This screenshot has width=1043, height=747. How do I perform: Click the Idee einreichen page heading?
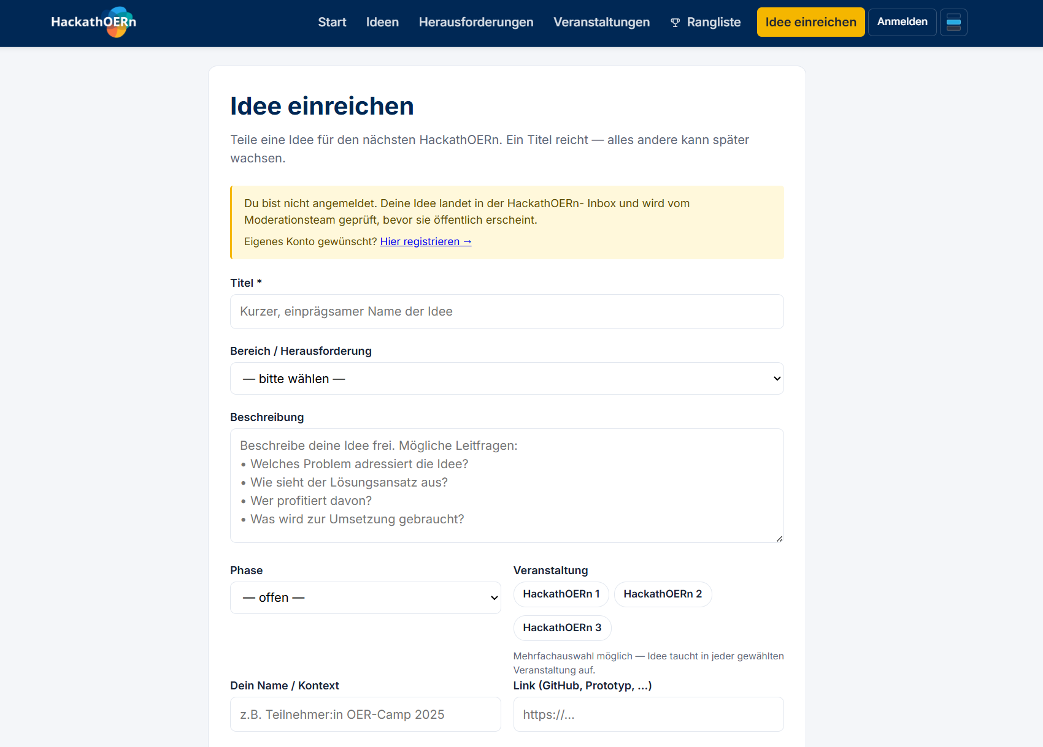(x=322, y=106)
